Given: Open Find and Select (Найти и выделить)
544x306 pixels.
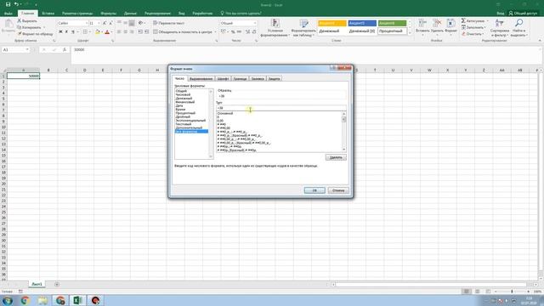Looking at the screenshot, I should click(x=518, y=28).
